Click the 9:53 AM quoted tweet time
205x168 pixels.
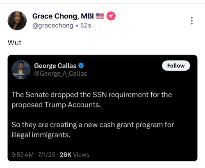tap(23, 155)
